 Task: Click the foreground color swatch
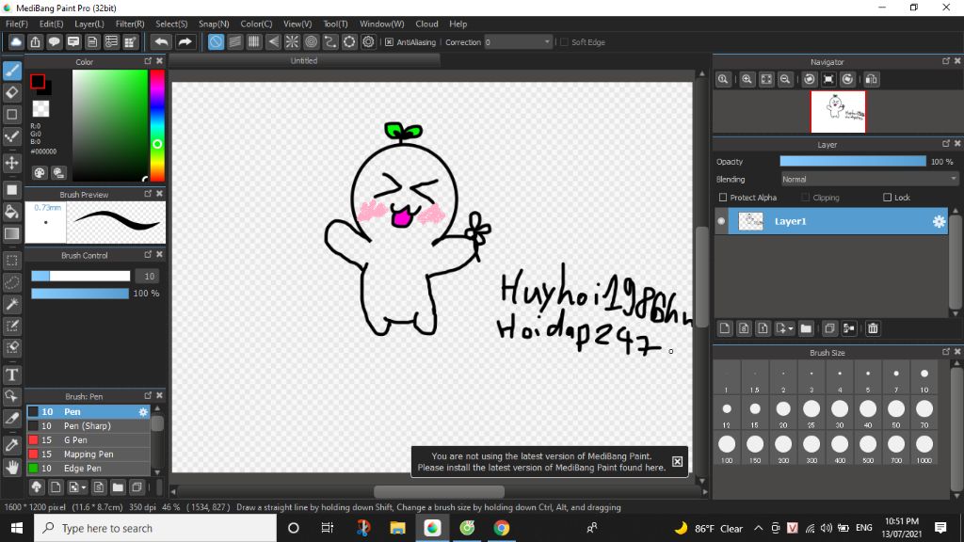[37, 81]
